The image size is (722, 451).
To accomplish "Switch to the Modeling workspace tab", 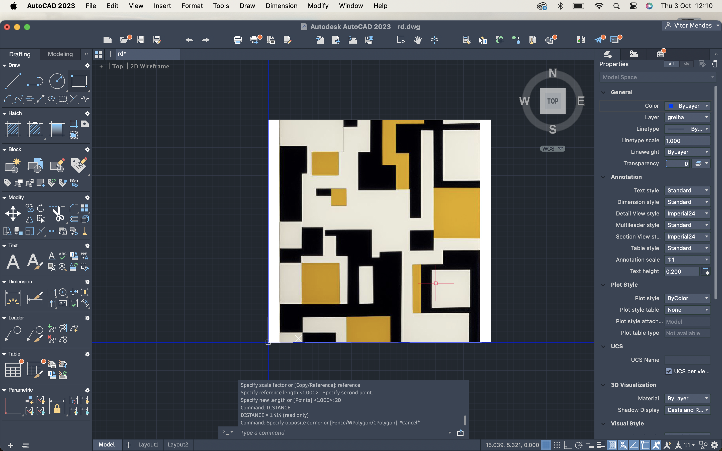I will [60, 54].
